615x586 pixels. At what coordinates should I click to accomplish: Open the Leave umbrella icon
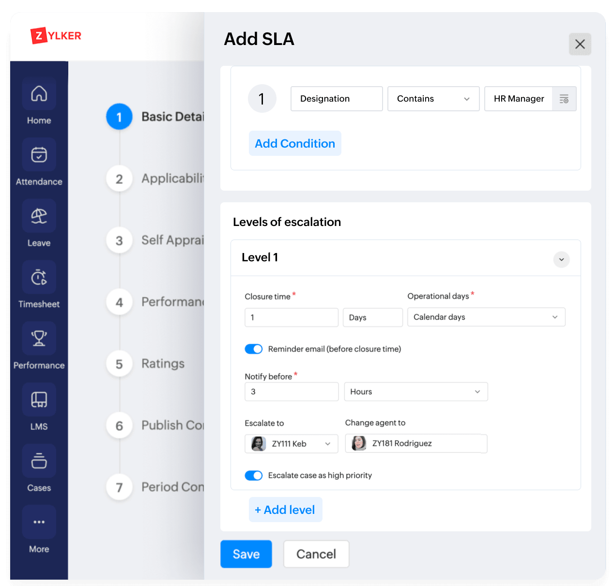point(39,216)
